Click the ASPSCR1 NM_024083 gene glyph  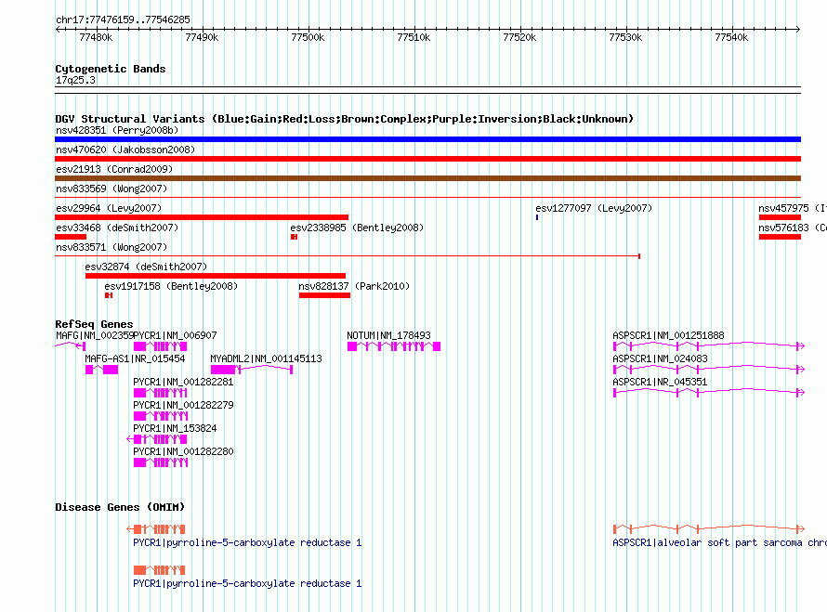point(709,370)
